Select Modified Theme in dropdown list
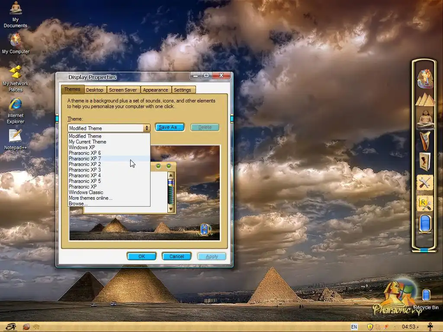 coord(109,136)
